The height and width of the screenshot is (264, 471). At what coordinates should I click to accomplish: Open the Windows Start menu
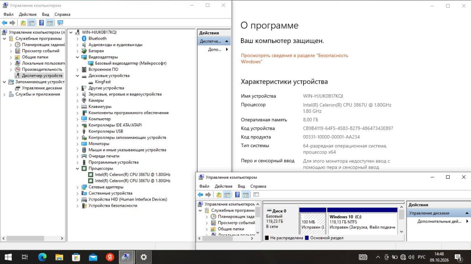pos(7,257)
